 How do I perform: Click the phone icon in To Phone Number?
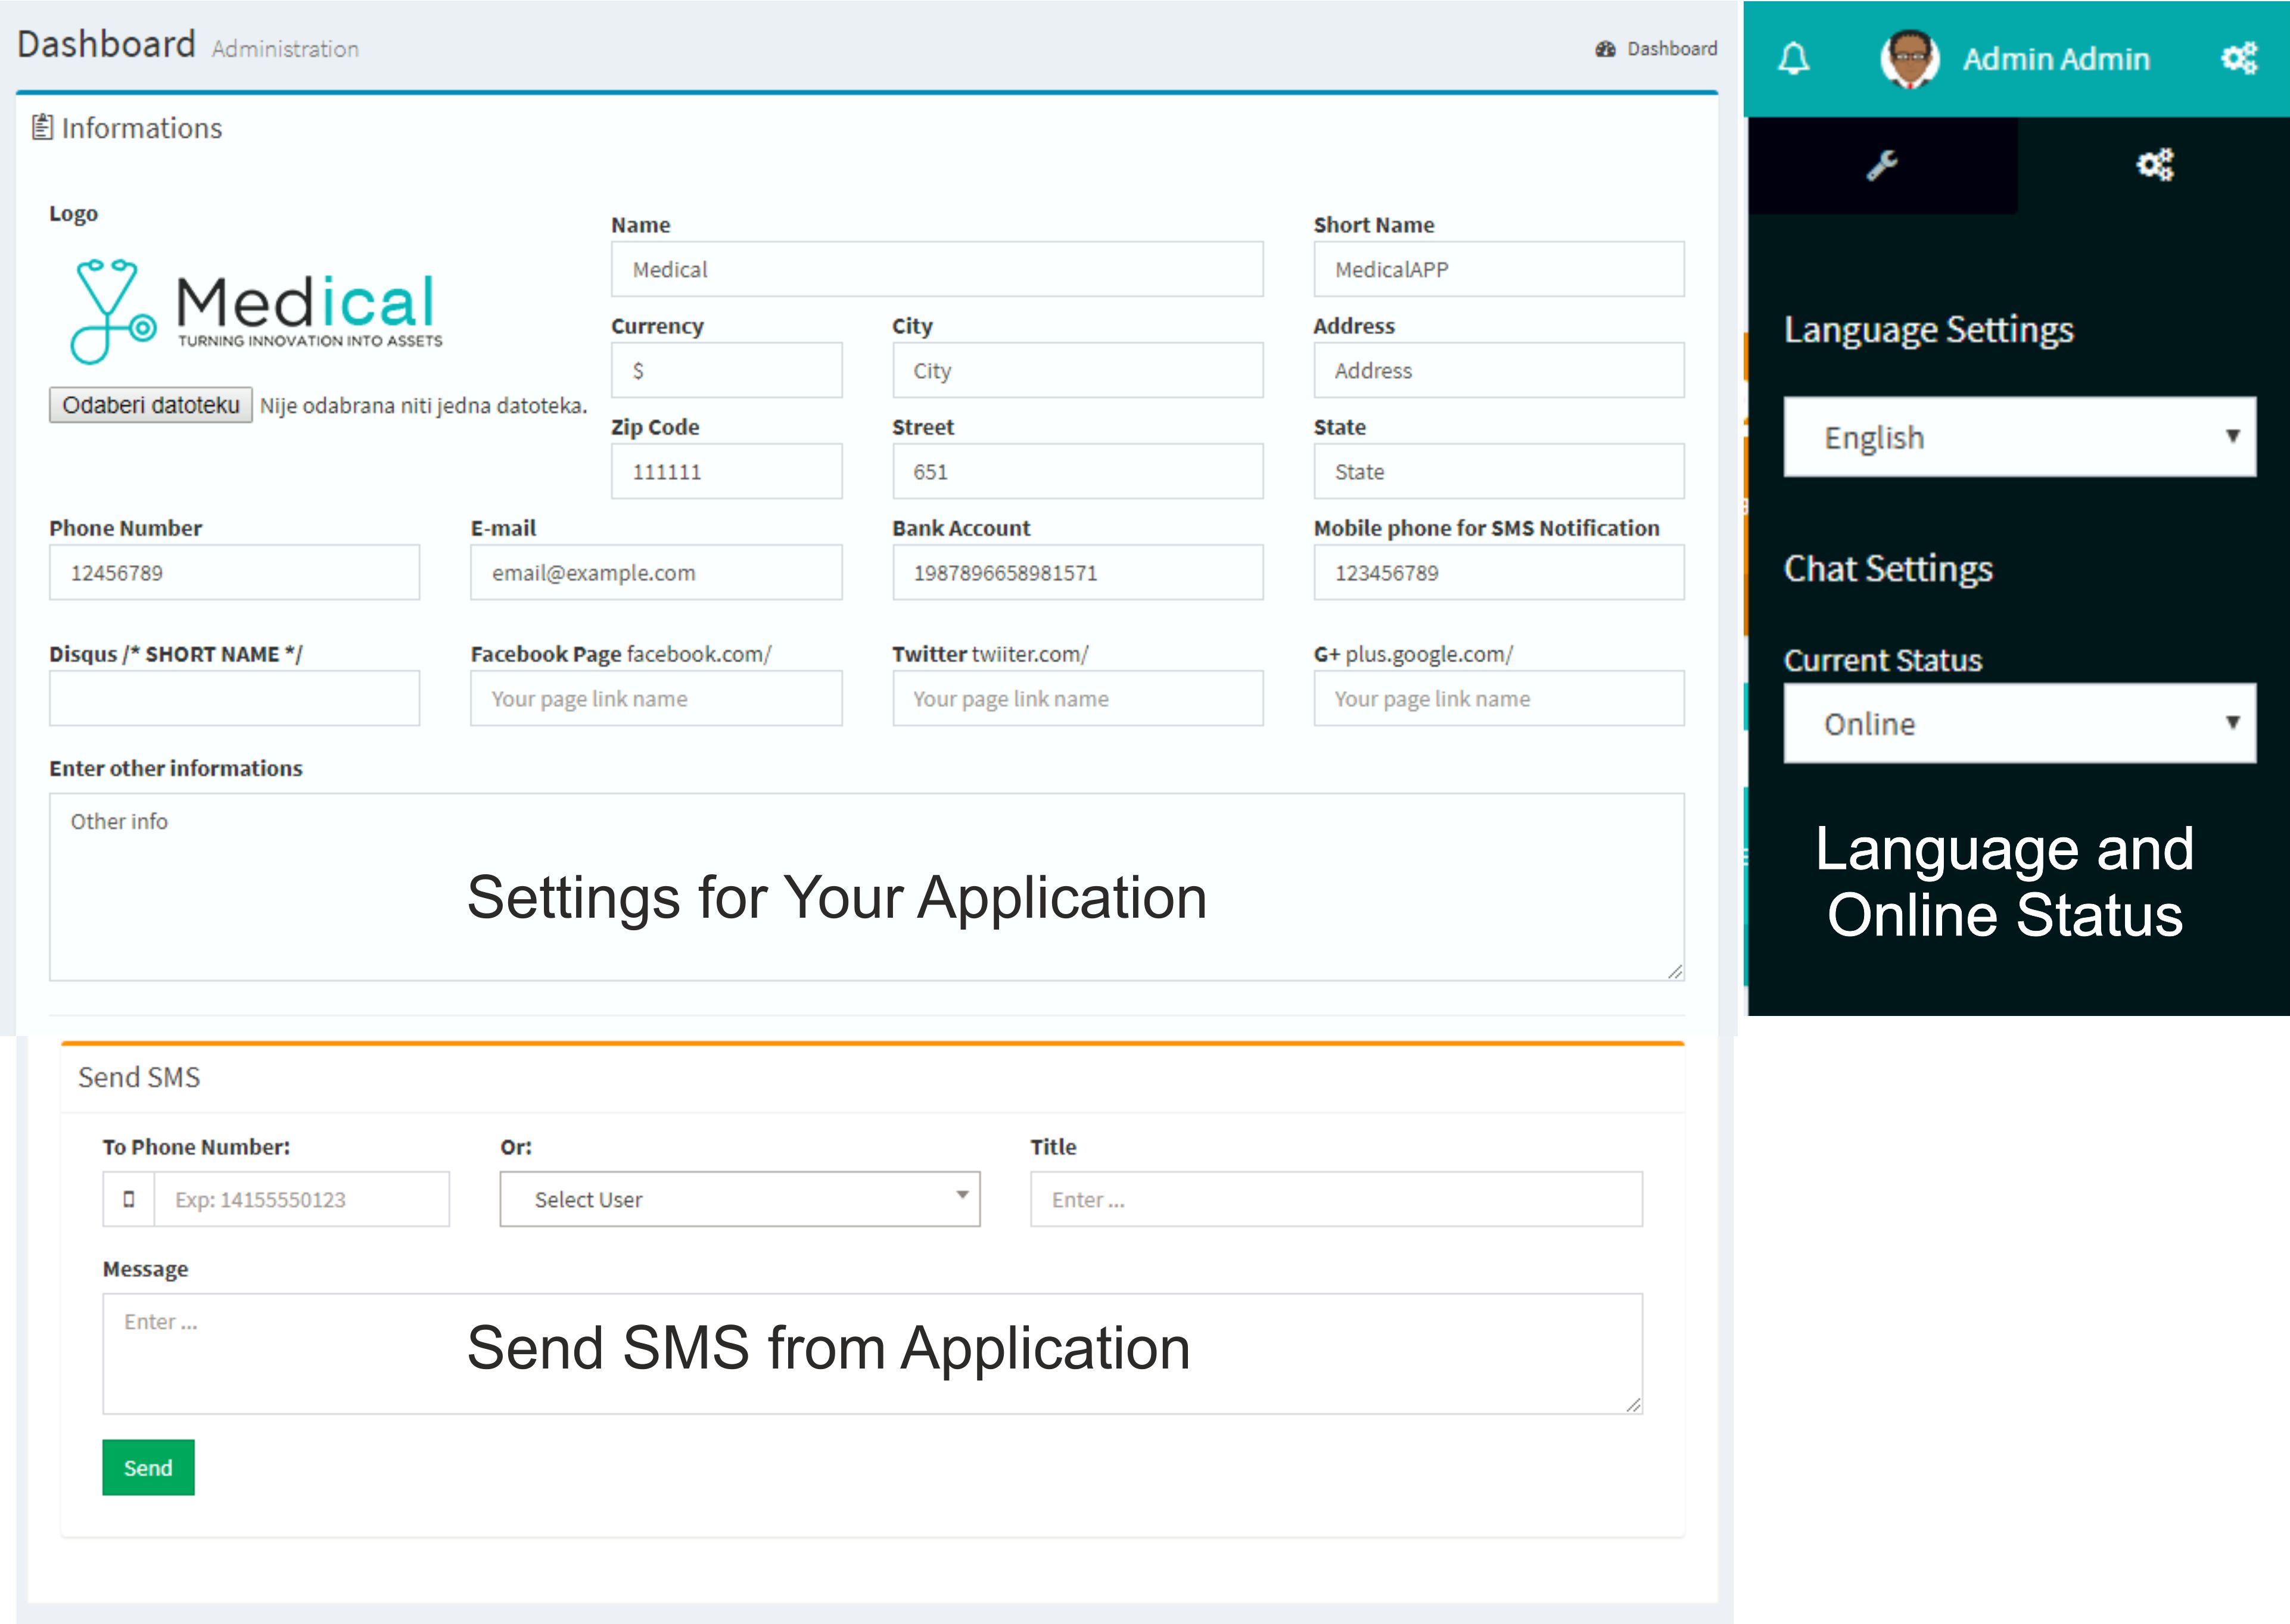[x=129, y=1199]
